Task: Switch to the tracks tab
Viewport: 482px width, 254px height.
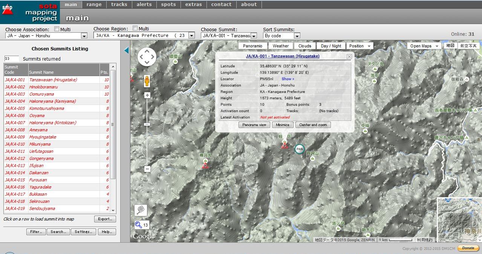Action: point(119,5)
